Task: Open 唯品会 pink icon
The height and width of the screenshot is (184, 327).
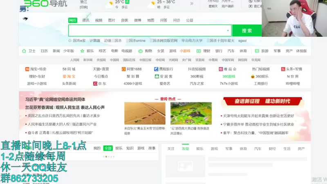Action: click(221, 69)
